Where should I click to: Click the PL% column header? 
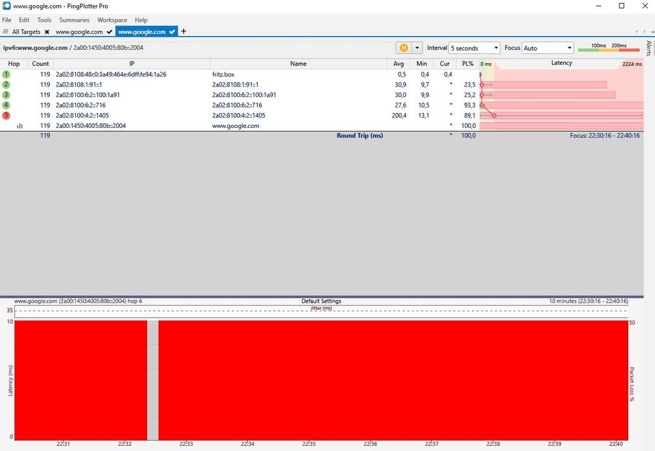(468, 64)
